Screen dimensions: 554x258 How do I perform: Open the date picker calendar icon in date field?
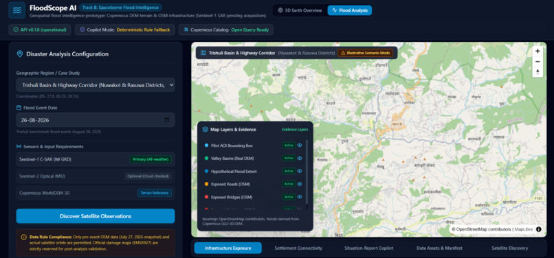click(167, 120)
